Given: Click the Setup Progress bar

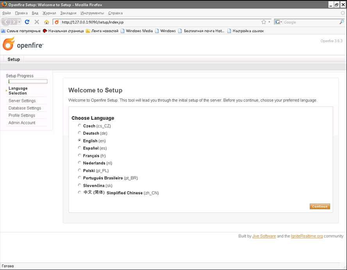Looking at the screenshot, I should (28, 81).
